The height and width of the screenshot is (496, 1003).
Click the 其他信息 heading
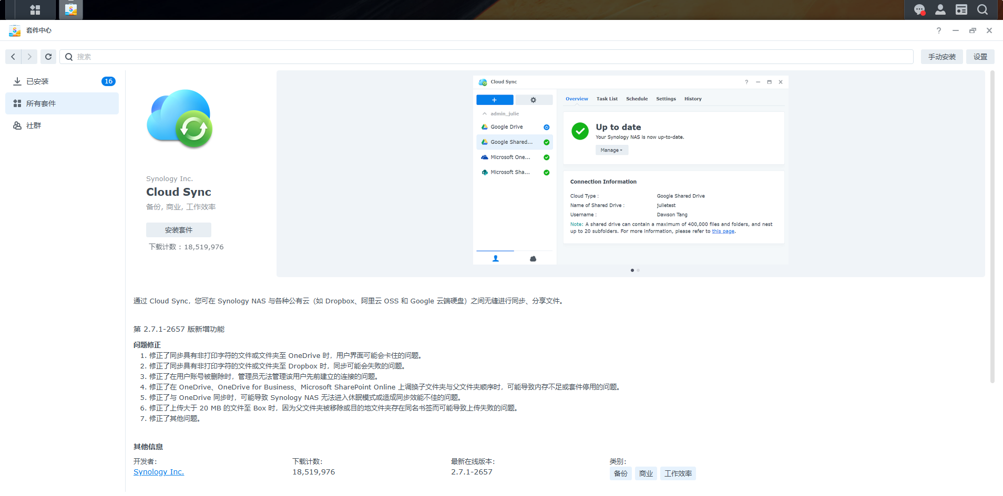point(148,447)
